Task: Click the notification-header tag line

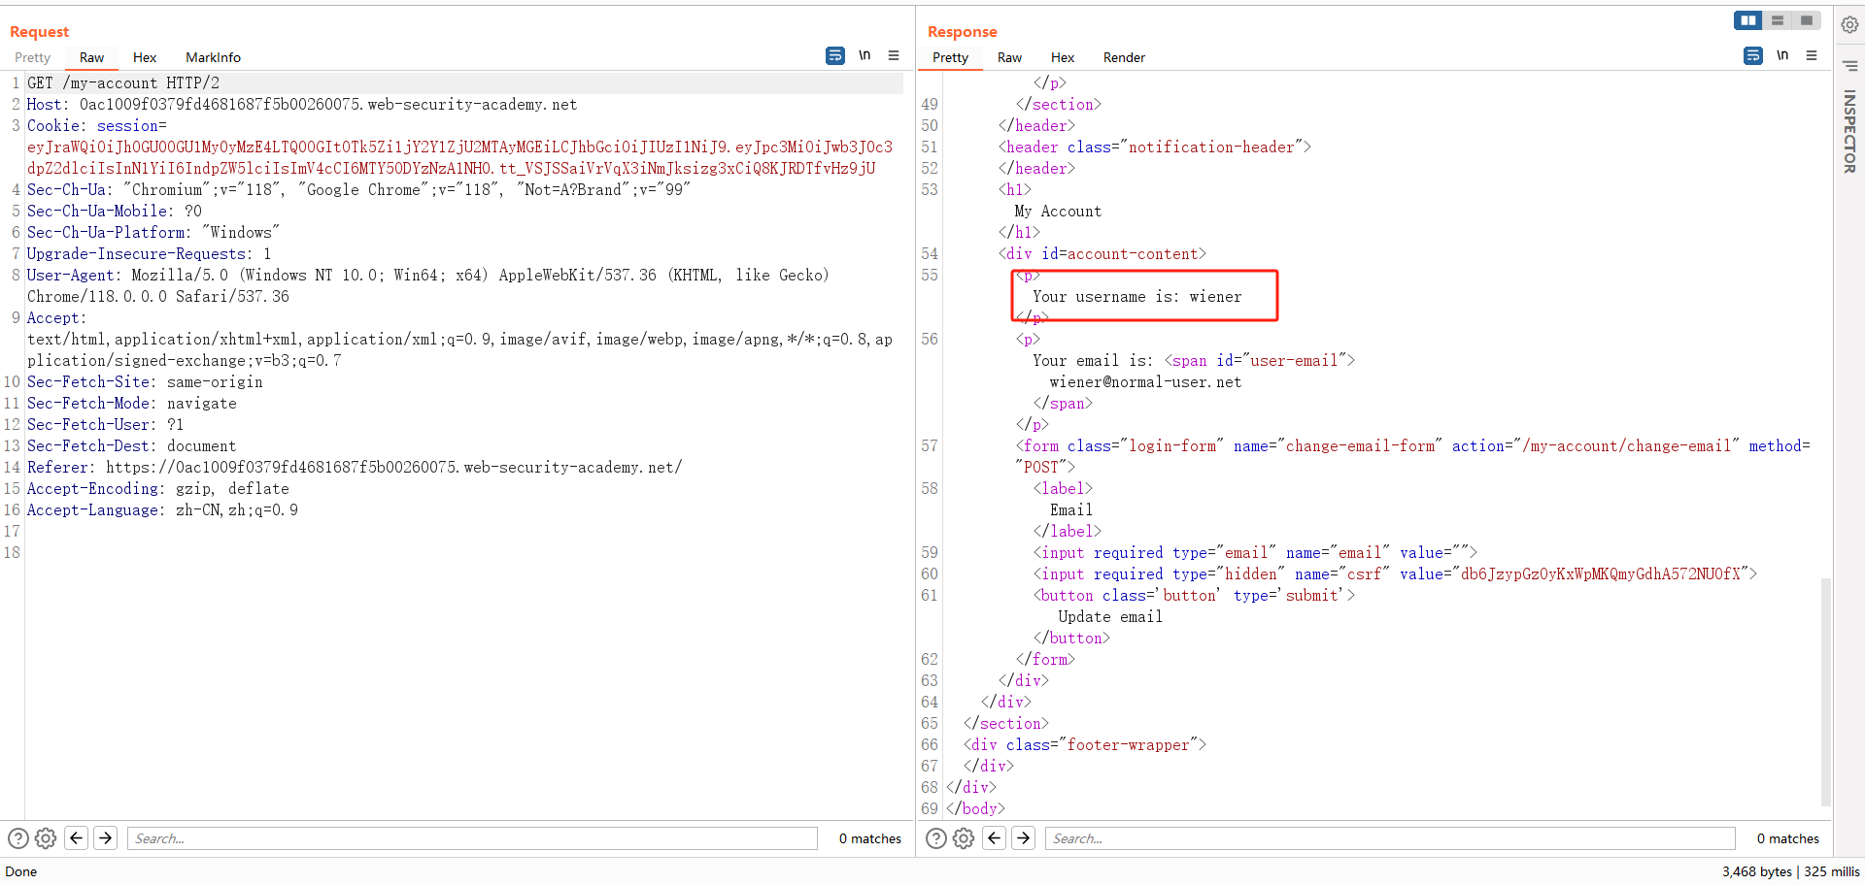Action: pos(1155,147)
